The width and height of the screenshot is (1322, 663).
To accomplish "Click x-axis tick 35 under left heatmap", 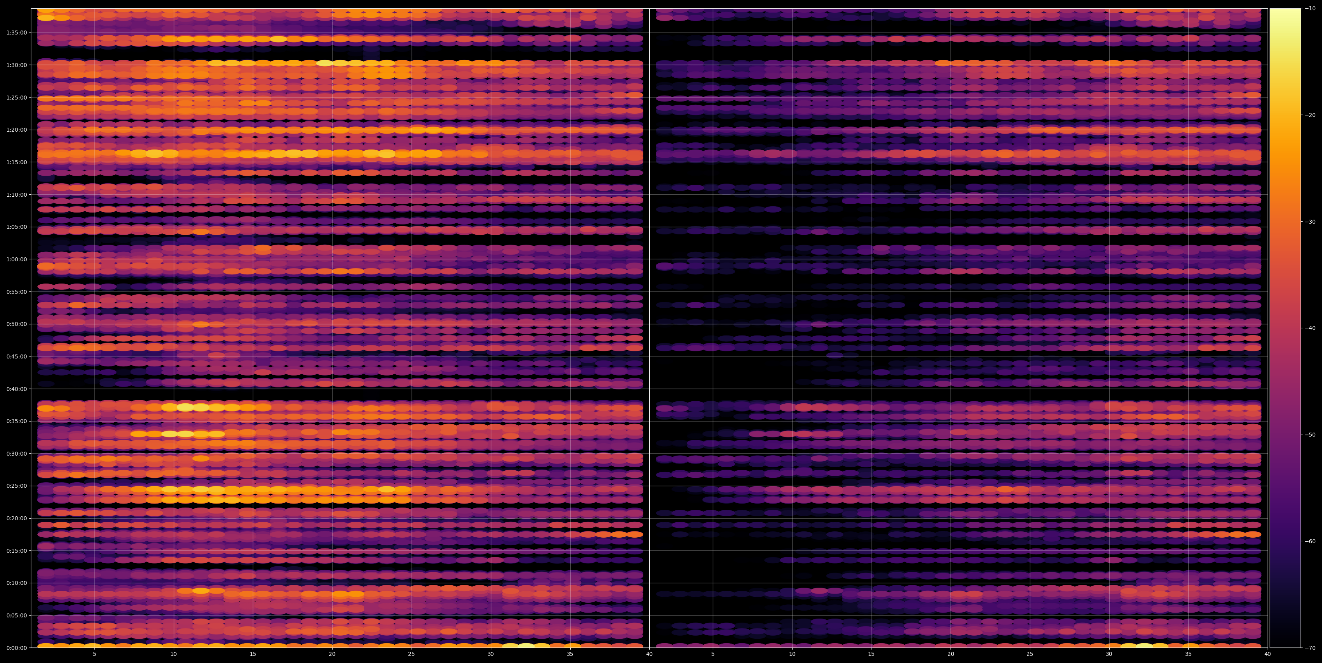I will pyautogui.click(x=570, y=654).
